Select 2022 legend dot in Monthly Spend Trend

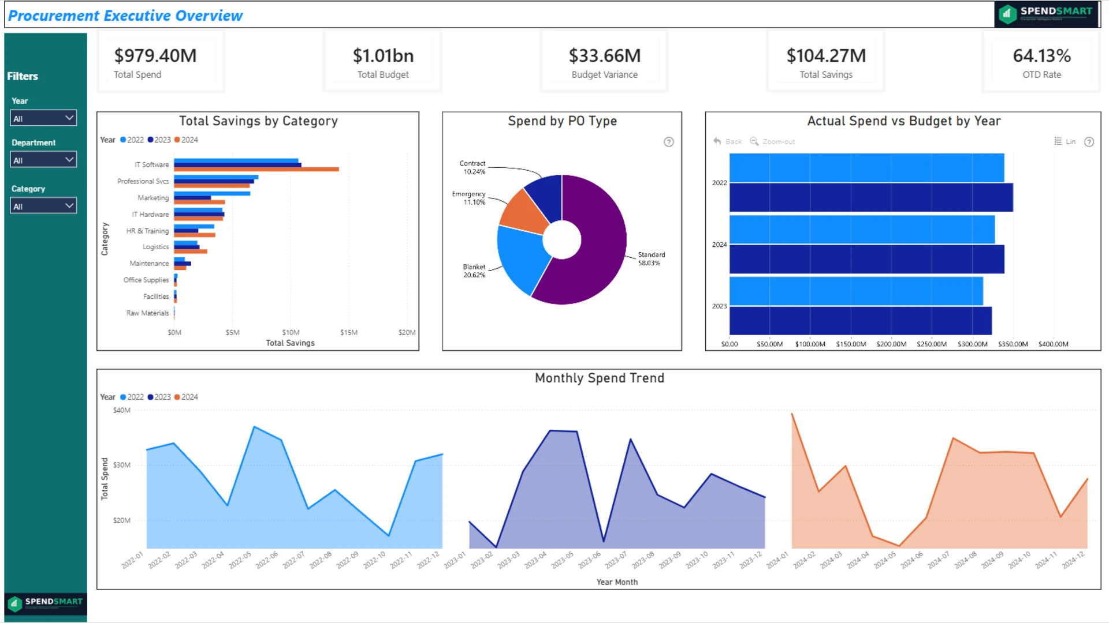(x=123, y=397)
